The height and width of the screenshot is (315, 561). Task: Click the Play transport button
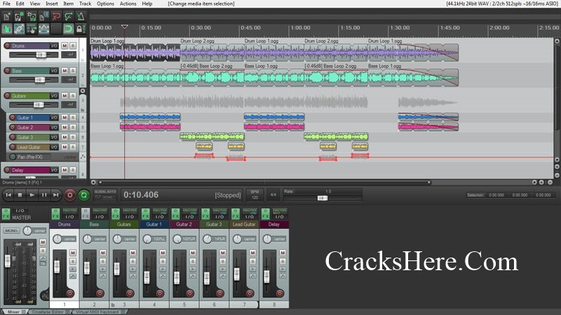[32, 195]
